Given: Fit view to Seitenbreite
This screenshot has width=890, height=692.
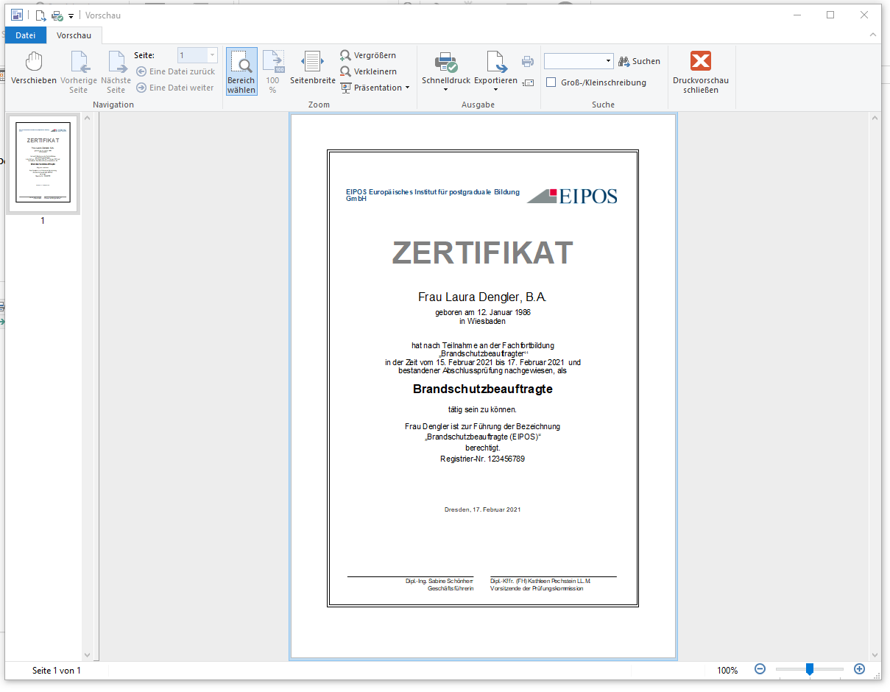Looking at the screenshot, I should tap(313, 68).
